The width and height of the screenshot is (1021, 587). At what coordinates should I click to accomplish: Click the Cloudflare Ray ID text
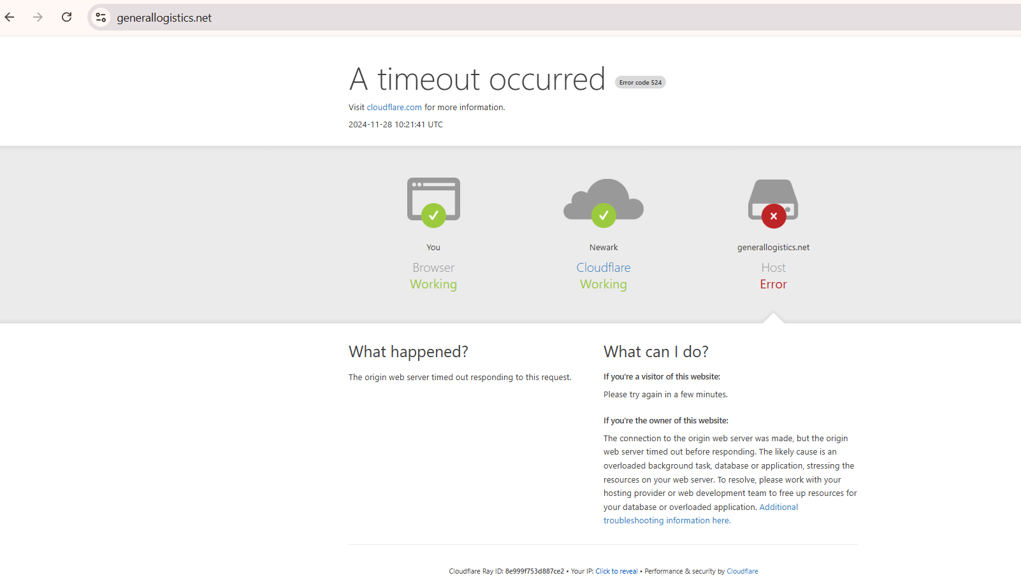[x=507, y=571]
